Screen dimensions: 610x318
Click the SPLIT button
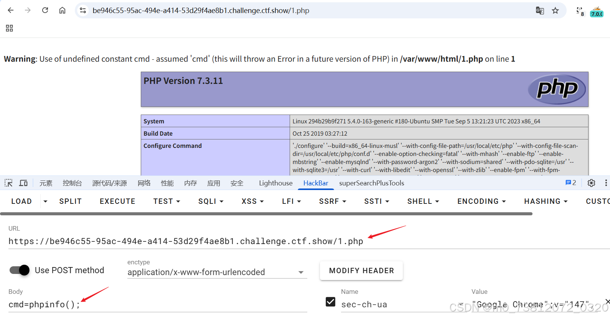point(71,201)
